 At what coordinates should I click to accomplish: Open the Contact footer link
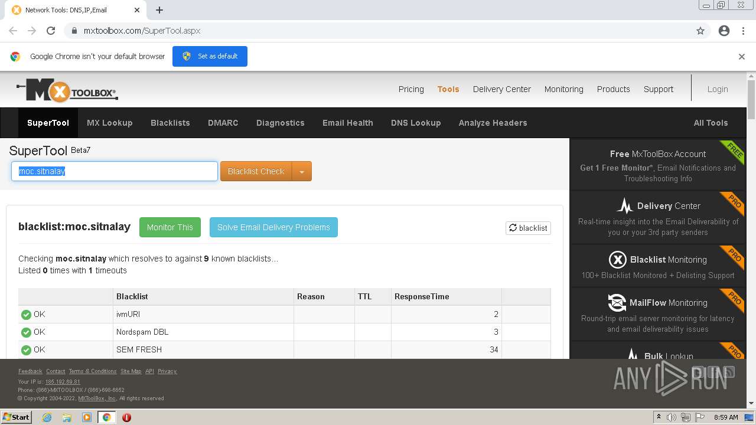click(x=56, y=371)
